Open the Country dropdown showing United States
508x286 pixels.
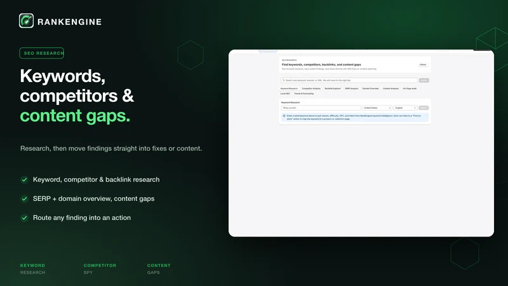(377, 108)
